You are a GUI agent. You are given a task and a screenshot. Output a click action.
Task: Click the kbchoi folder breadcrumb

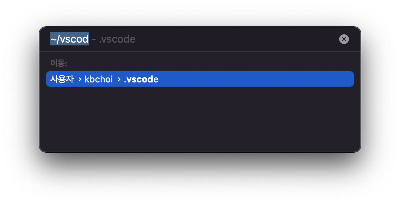99,79
